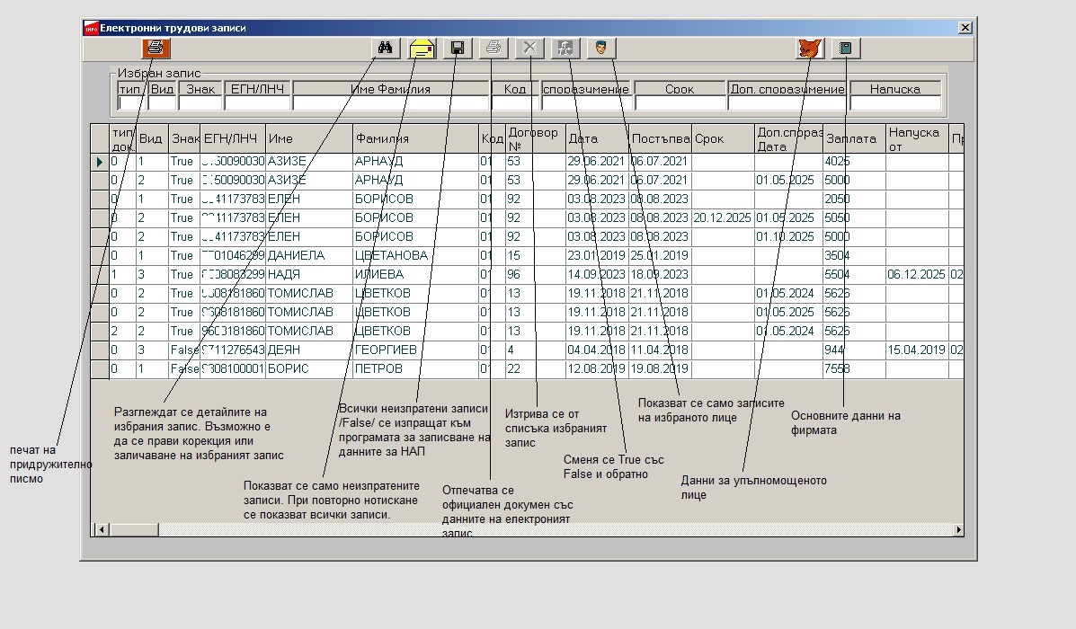
Task: Click the horizontal scrollbar left arrow
Action: pyautogui.click(x=101, y=529)
